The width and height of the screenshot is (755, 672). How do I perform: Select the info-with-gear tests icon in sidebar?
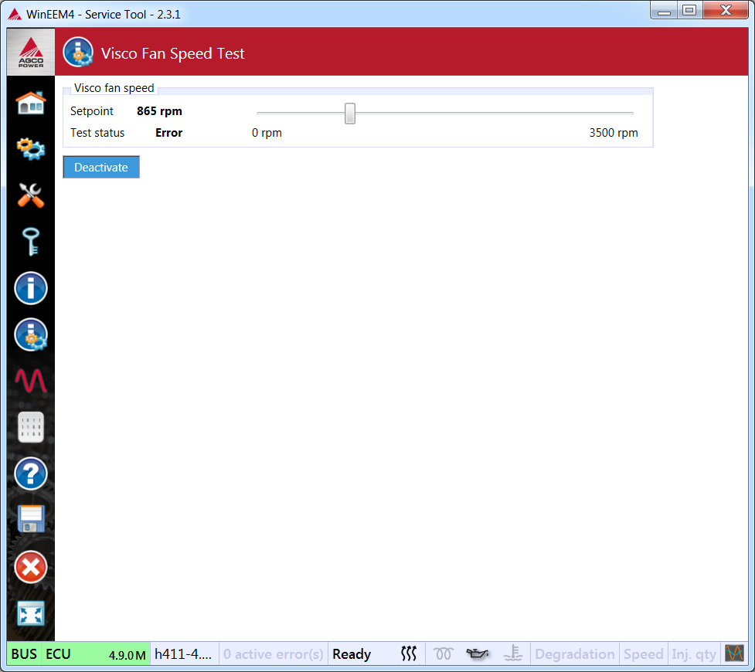pos(31,334)
